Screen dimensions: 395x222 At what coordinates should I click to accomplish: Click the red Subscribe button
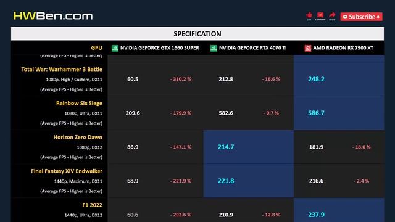click(361, 17)
